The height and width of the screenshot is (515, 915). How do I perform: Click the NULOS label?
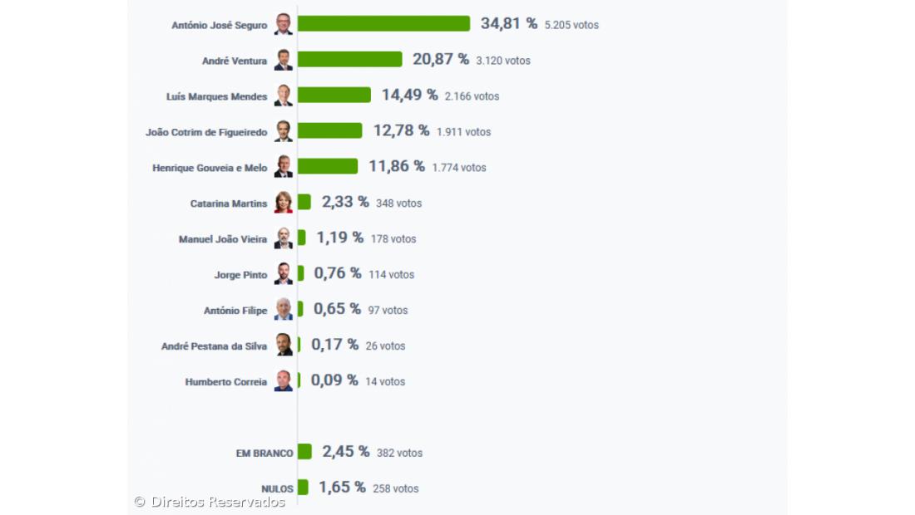pyautogui.click(x=277, y=489)
